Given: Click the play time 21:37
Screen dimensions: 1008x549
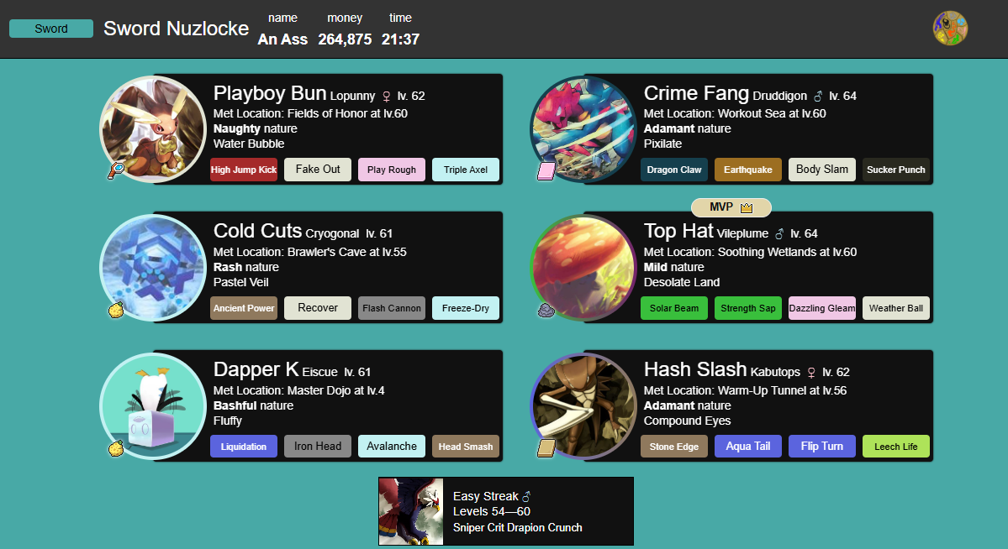Looking at the screenshot, I should point(400,39).
